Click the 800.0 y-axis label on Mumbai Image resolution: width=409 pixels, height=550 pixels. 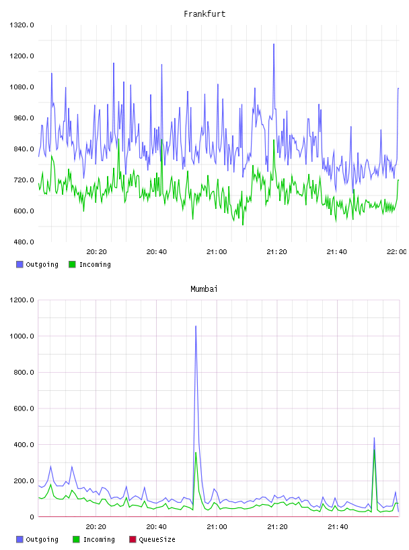pyautogui.click(x=24, y=372)
